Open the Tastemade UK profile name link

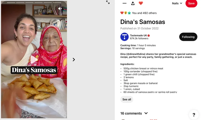point(139,35)
